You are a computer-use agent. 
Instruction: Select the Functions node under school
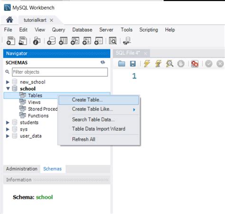click(38, 116)
